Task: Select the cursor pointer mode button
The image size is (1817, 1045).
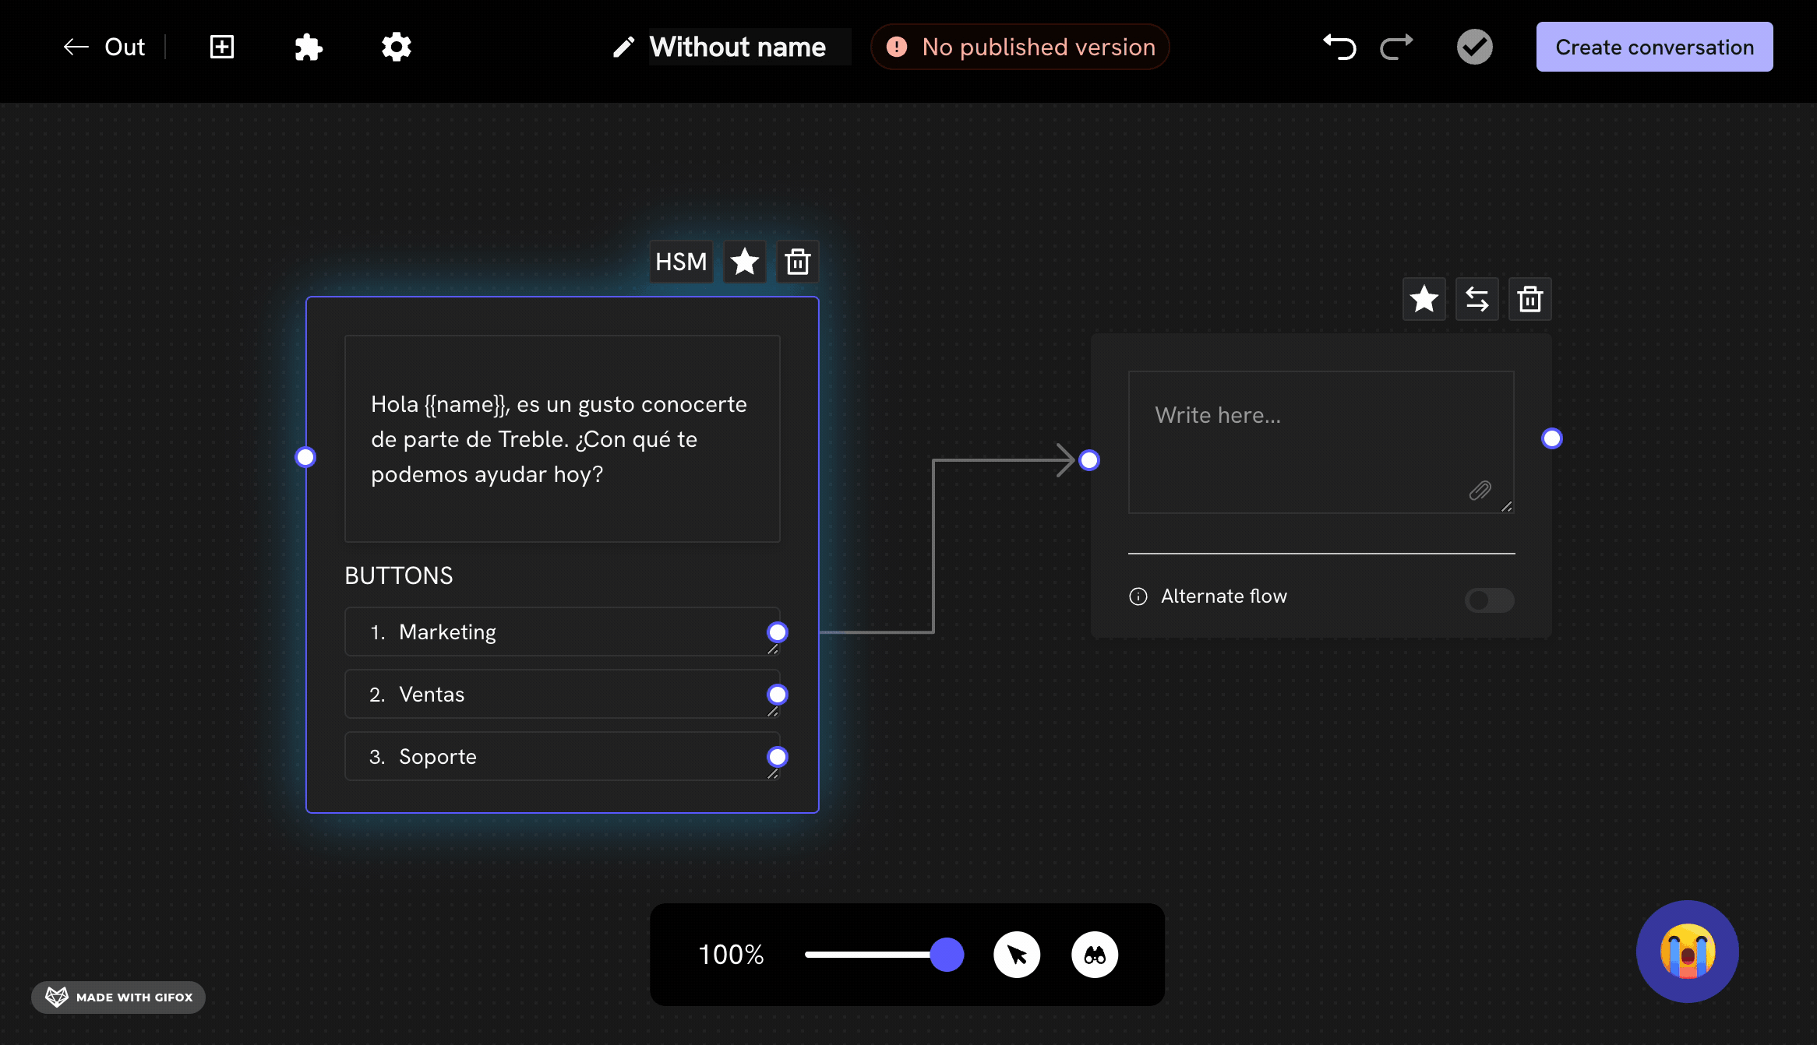Action: coord(1017,955)
